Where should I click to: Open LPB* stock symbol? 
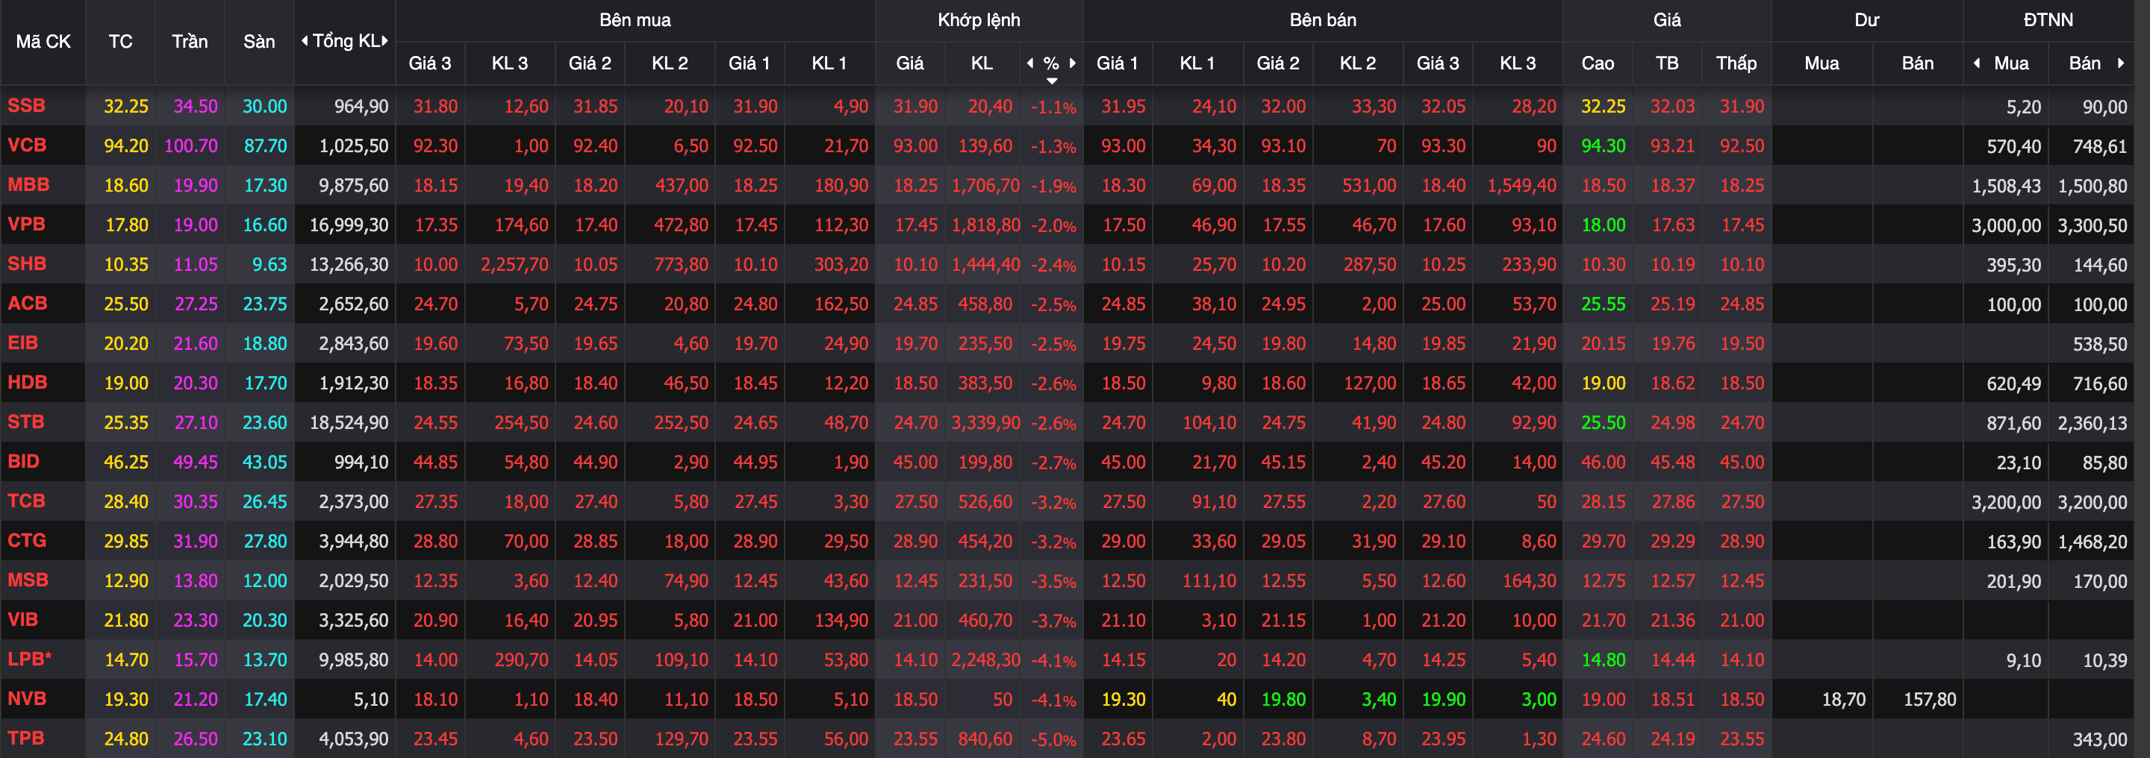click(x=30, y=659)
